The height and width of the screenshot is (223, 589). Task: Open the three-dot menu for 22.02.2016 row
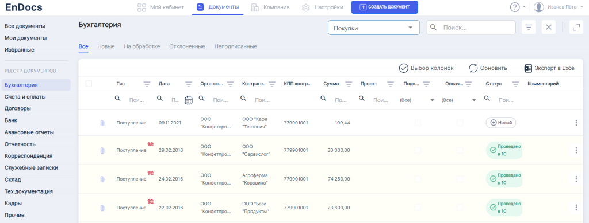pos(576,208)
